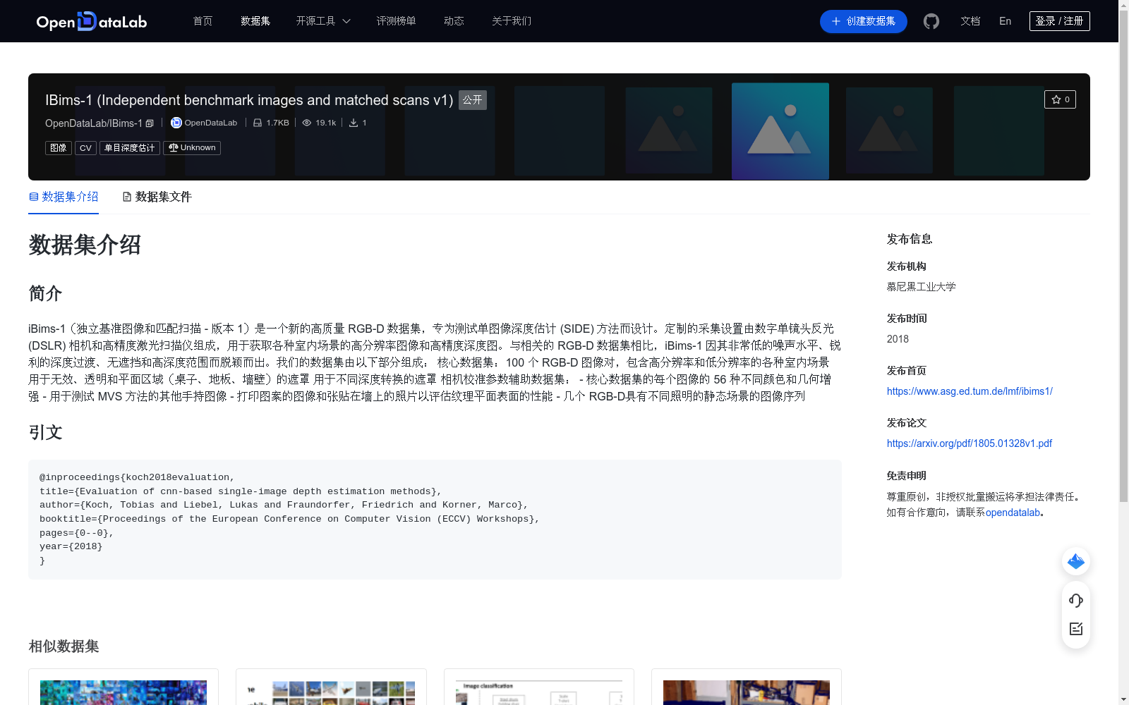Image resolution: width=1129 pixels, height=705 pixels.
Task: Open the blue bird floating assistant icon
Action: 1076,561
